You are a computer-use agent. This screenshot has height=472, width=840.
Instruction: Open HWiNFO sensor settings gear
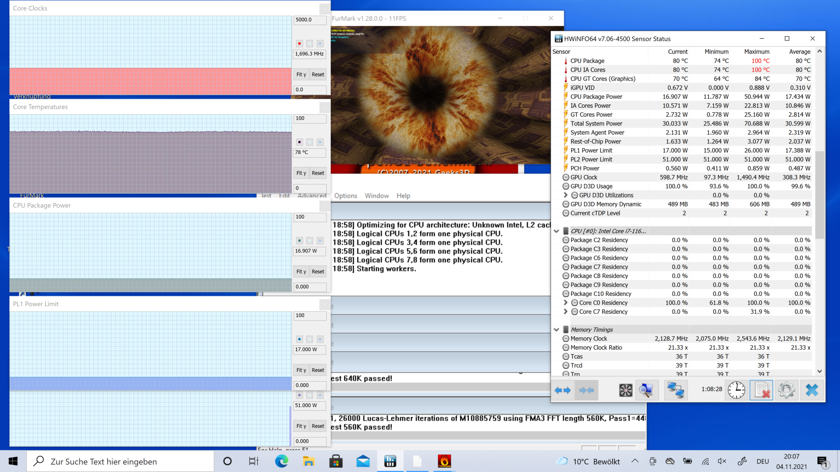[x=786, y=390]
